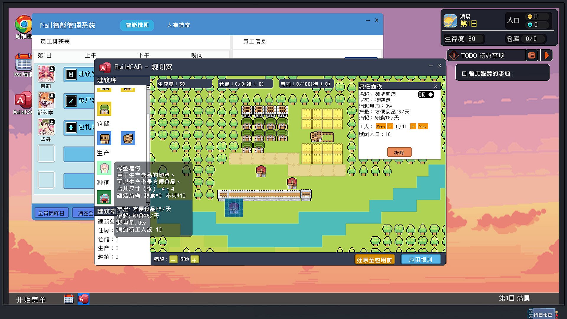Image resolution: width=567 pixels, height=319 pixels.
Task: Select the greenhouse icon under 种植
Action: pyautogui.click(x=104, y=197)
